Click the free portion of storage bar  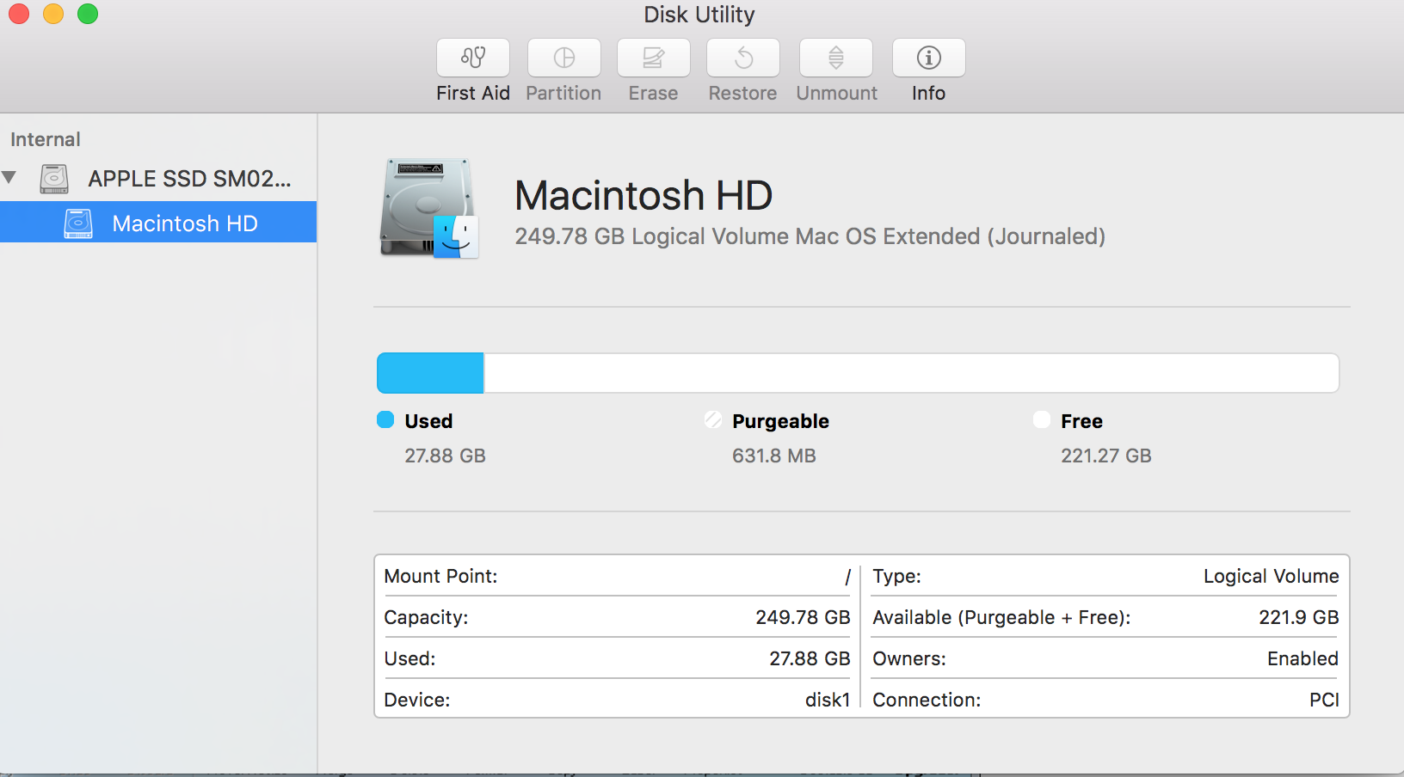click(912, 373)
